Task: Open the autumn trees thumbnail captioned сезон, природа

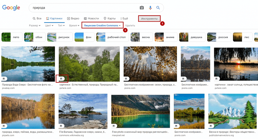Action: 150,64
